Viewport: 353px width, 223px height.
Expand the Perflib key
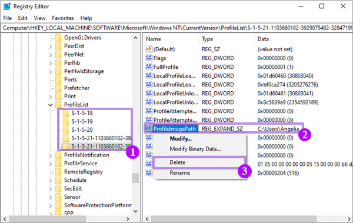point(51,63)
